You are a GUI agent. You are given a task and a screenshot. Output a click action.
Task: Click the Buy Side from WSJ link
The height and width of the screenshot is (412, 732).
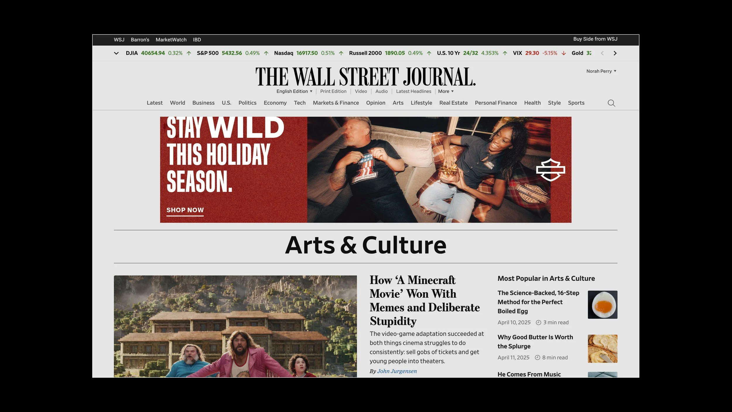click(x=595, y=39)
